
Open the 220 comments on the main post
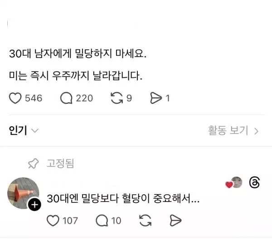click(x=67, y=98)
